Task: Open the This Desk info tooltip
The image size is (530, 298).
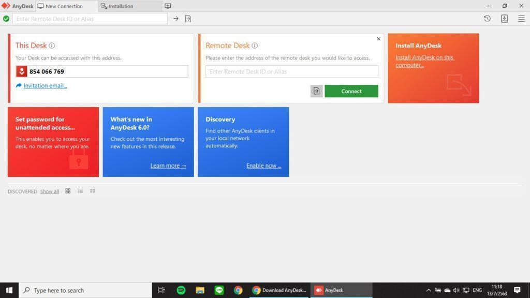Action: 52,46
